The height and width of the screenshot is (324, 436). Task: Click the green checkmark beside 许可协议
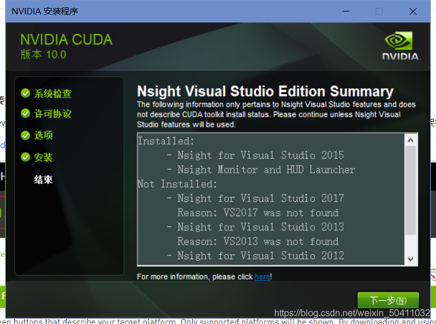[25, 113]
